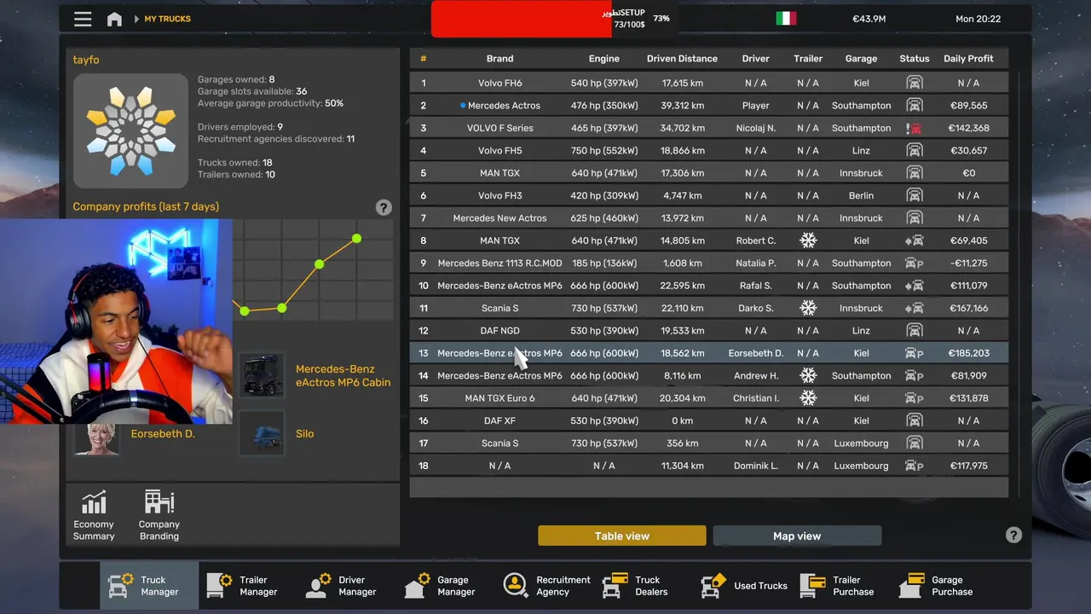Open help icon beside Map view

(1013, 536)
